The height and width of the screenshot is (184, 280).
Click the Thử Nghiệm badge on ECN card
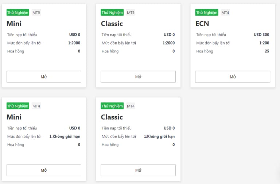coord(206,13)
